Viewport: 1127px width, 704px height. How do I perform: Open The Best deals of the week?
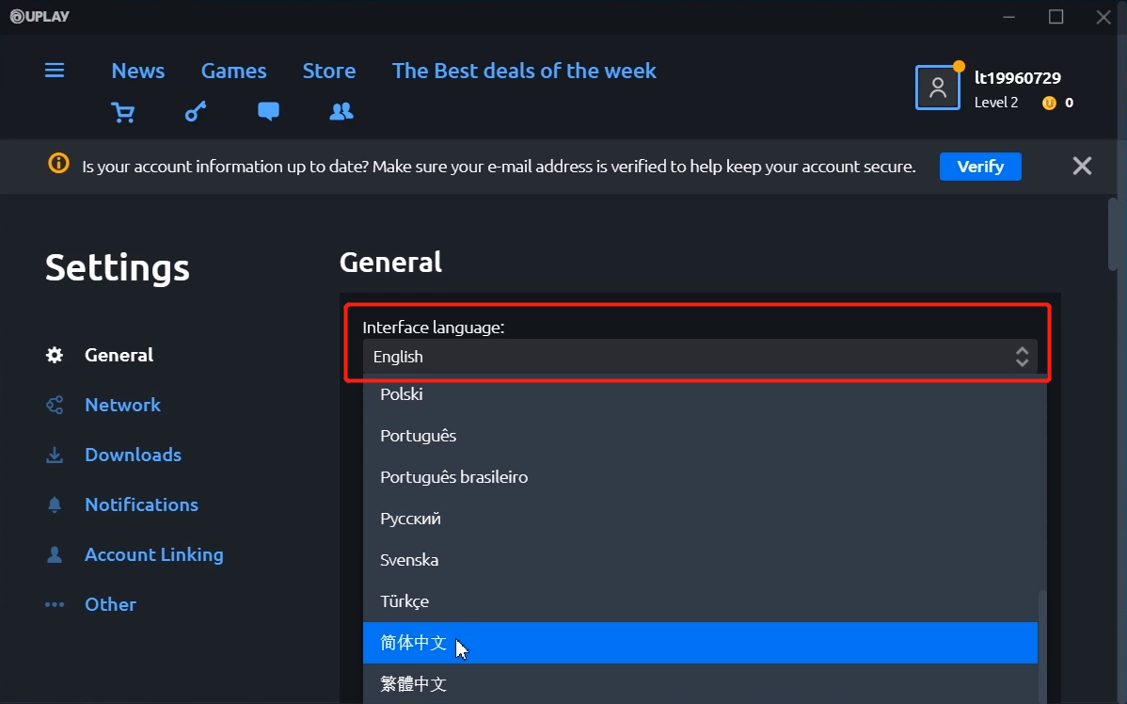pos(524,71)
